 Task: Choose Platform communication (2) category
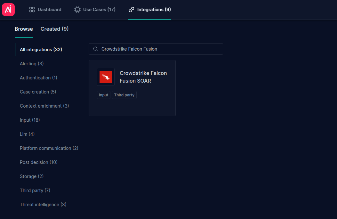(49, 148)
